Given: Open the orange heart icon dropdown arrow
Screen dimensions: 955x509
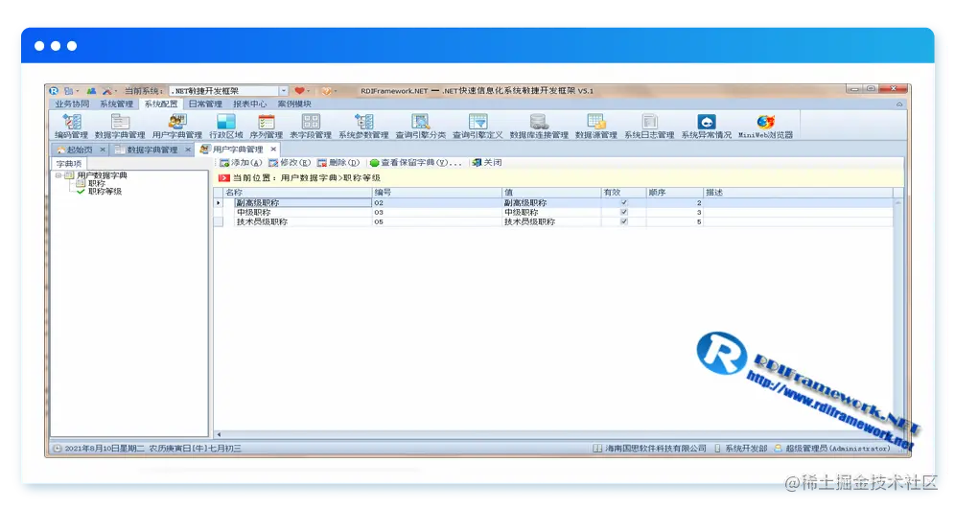Looking at the screenshot, I should 336,91.
